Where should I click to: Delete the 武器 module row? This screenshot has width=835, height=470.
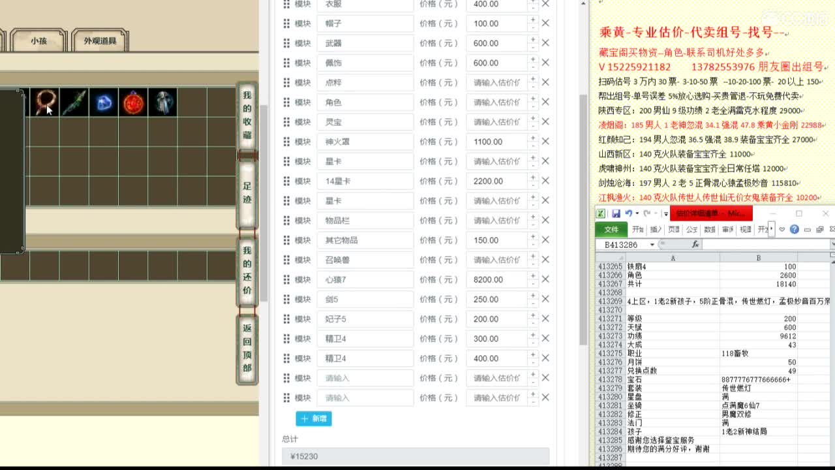click(545, 43)
